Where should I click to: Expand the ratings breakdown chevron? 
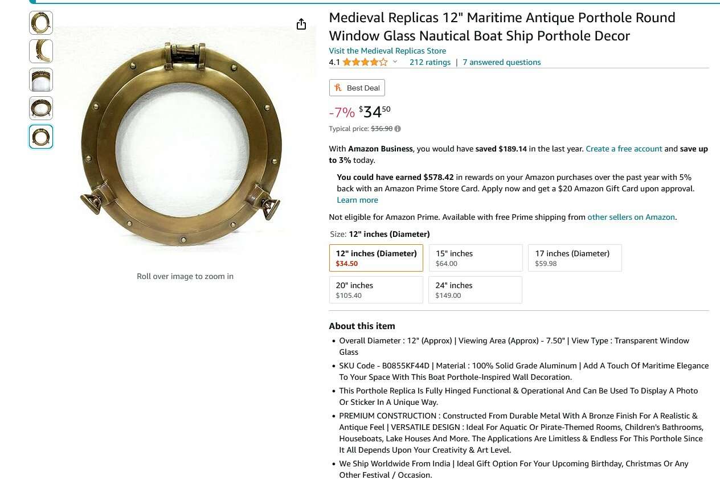pyautogui.click(x=395, y=62)
